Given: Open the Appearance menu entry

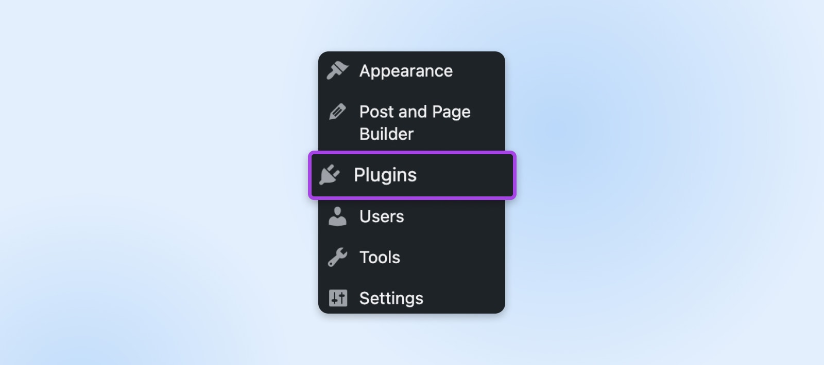Looking at the screenshot, I should (406, 70).
